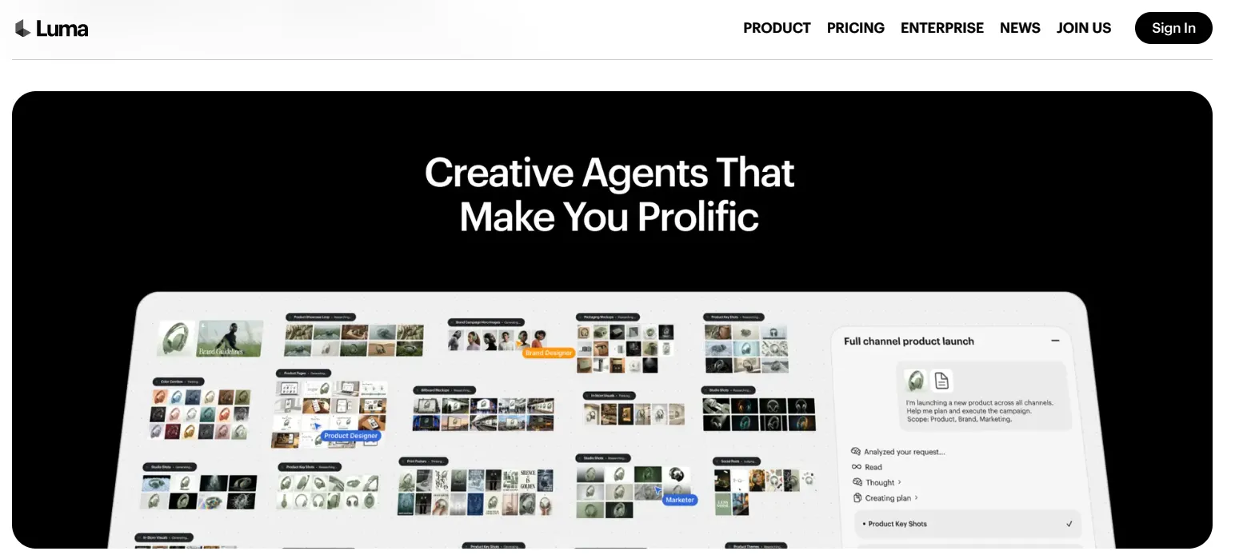Click the Creating plan clipboard icon
This screenshot has width=1235, height=555.
(857, 498)
